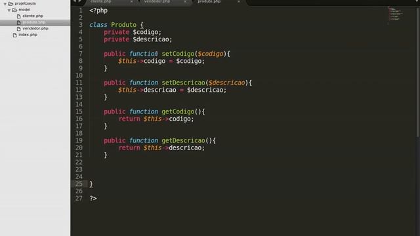This screenshot has height=236, width=420.
Task: Click the projetoaula folder icon
Action: tap(10, 4)
